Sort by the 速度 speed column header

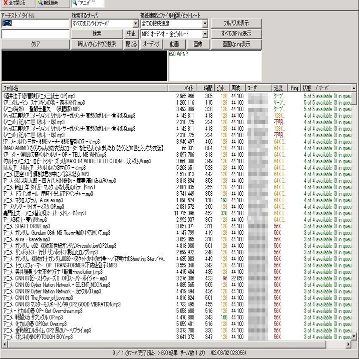click(279, 88)
